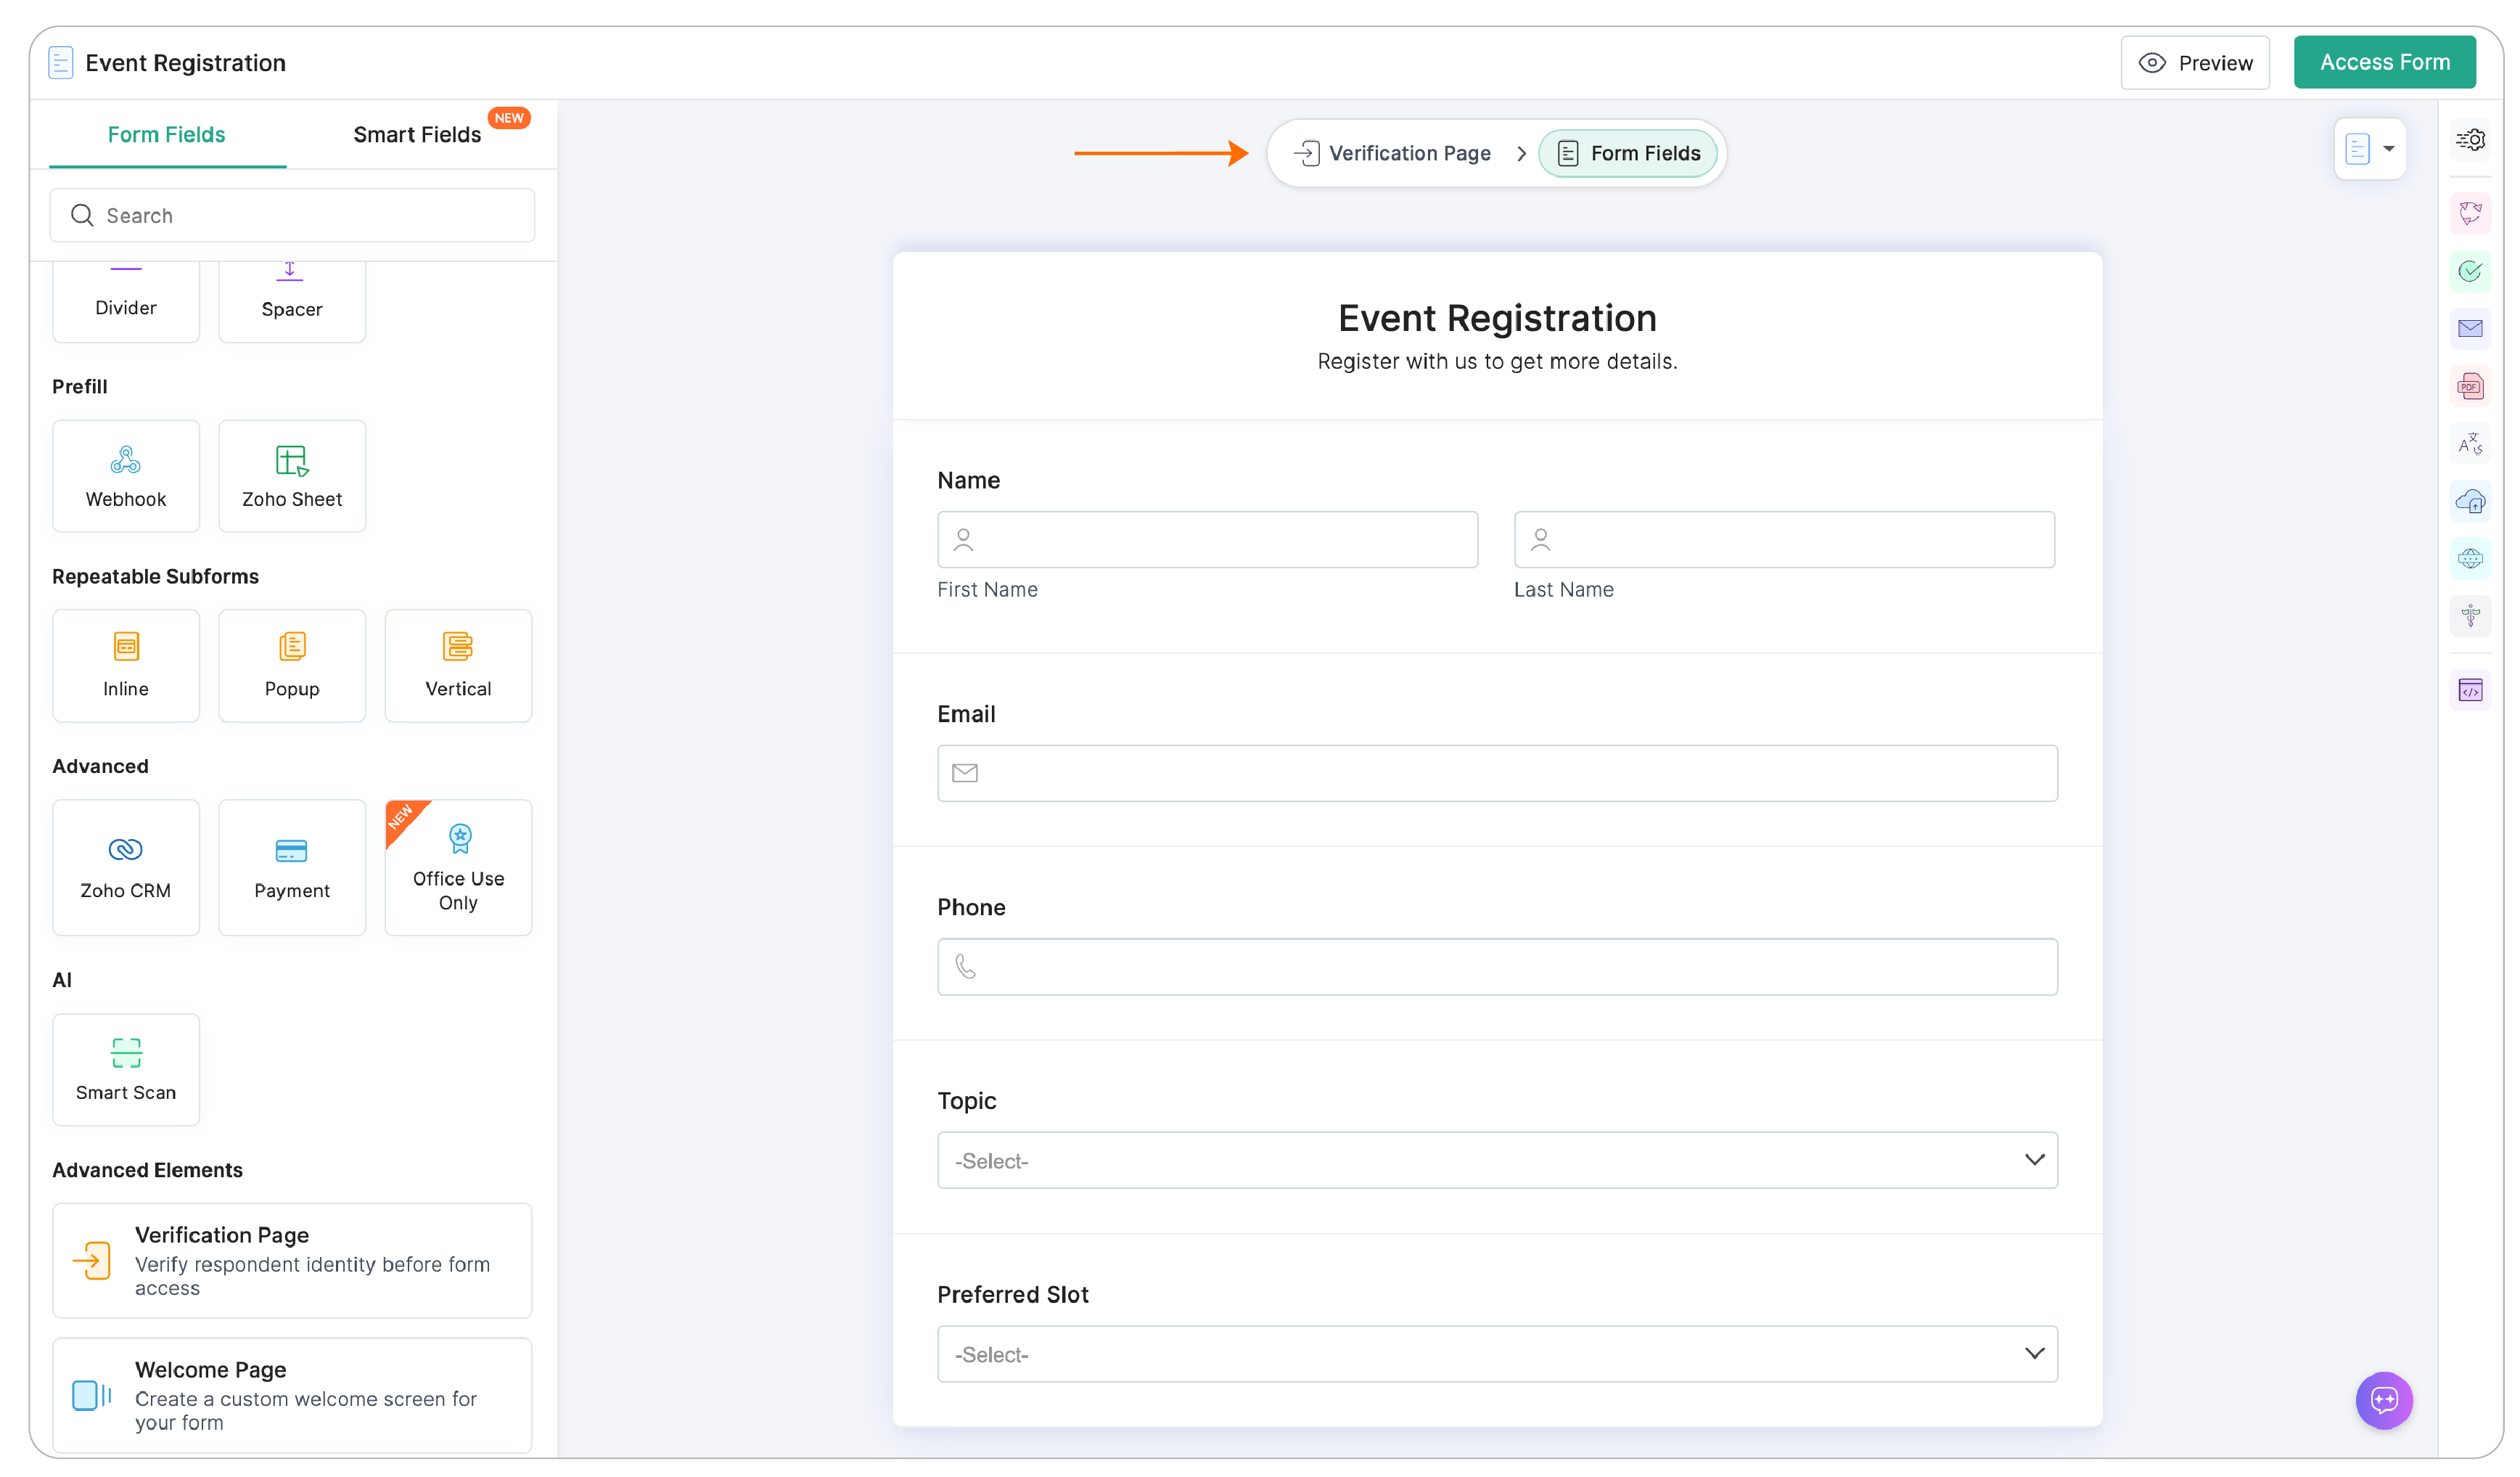Viewport: 2520px width, 1477px height.
Task: Add the Popup subform field
Action: click(292, 666)
